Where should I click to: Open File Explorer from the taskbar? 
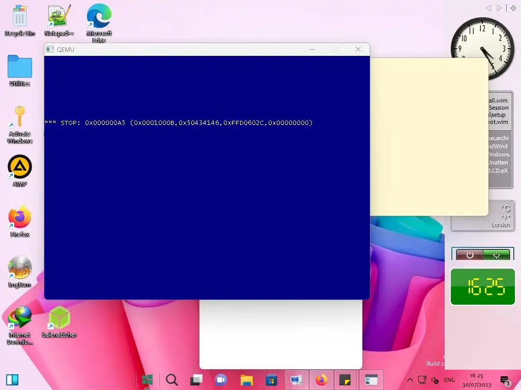247,380
